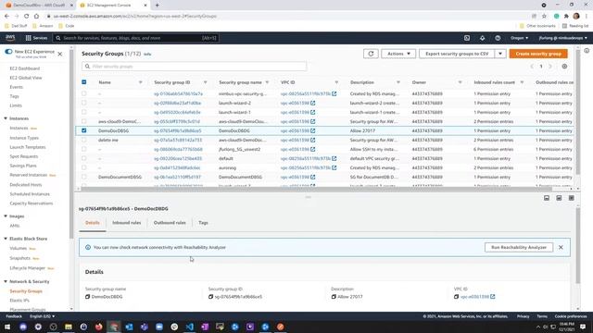
Task: Copy the security group ID in Details
Action: 210,297
